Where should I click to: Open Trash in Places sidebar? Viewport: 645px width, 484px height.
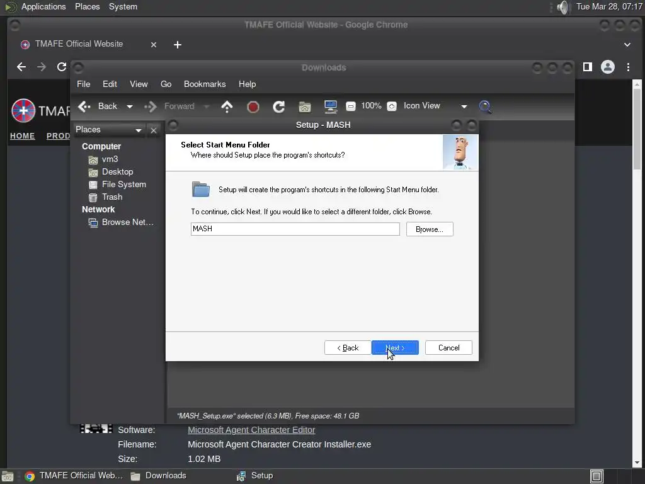click(x=112, y=197)
